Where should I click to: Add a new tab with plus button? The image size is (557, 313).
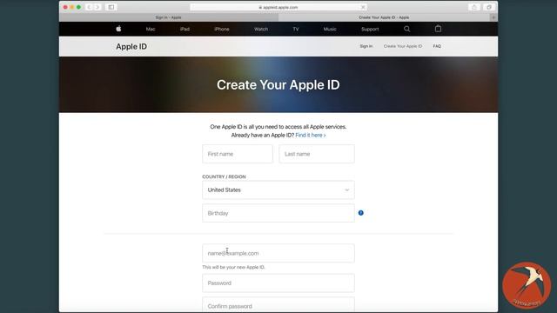tap(493, 17)
